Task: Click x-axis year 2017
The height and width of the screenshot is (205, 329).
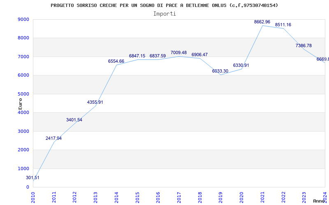Action: (179, 197)
